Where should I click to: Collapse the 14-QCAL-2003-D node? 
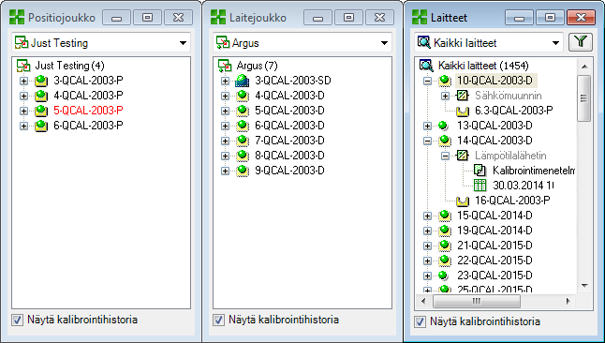click(x=427, y=141)
